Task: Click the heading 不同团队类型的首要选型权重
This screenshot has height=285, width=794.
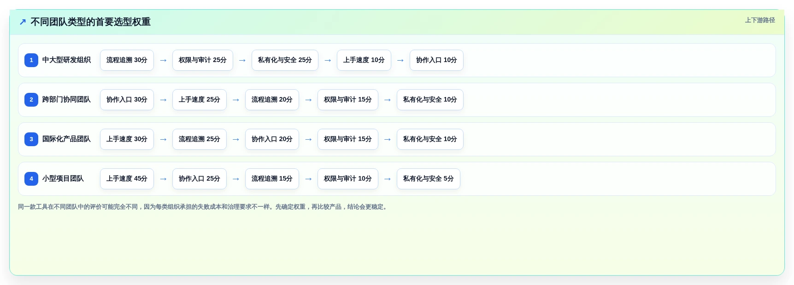Action: point(90,22)
